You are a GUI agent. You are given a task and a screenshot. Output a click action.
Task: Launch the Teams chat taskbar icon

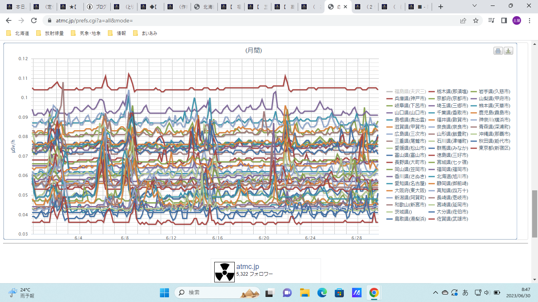tap(287, 293)
